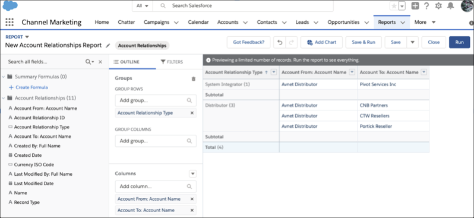Open the notifications bell

450,6
